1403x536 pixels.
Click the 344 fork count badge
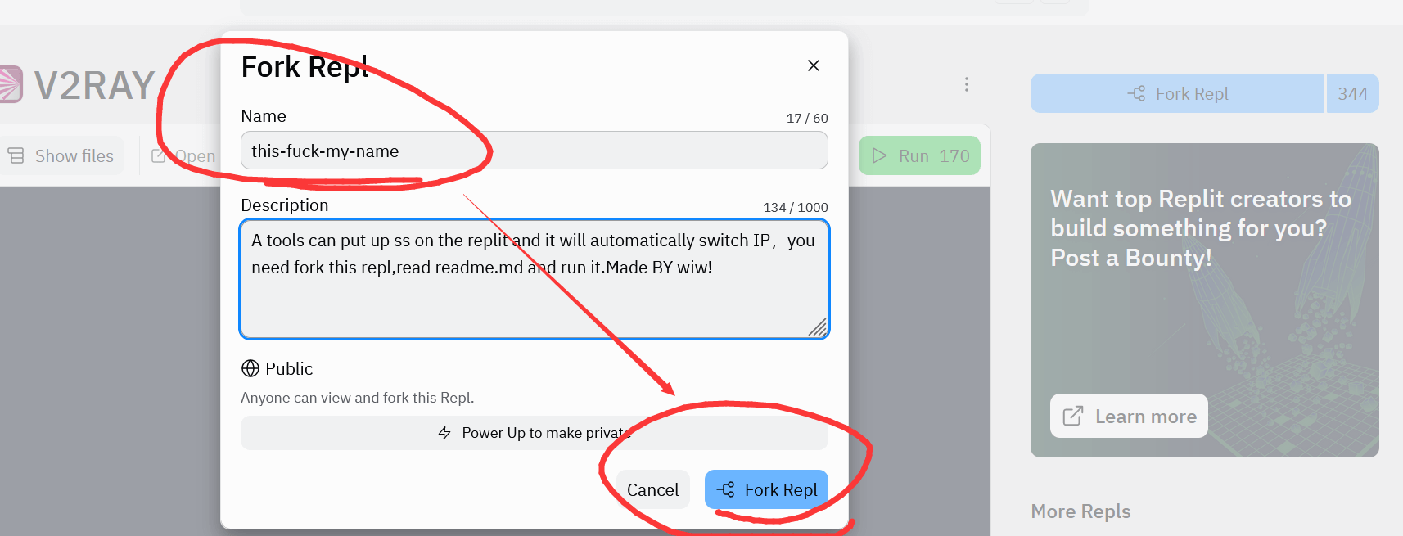pos(1352,93)
